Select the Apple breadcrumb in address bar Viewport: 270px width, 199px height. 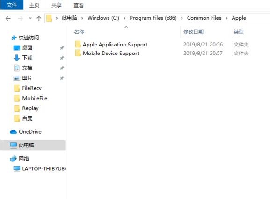coord(239,18)
